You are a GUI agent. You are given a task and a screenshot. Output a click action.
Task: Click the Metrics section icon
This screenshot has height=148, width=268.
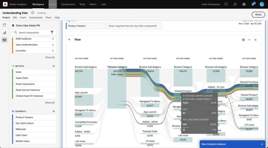pyautogui.click(x=13, y=66)
